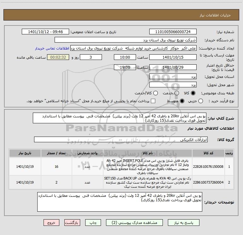This screenshot has height=235, width=243.
Task: Click the price validity date 1401/10/29
Action: coord(173,68)
